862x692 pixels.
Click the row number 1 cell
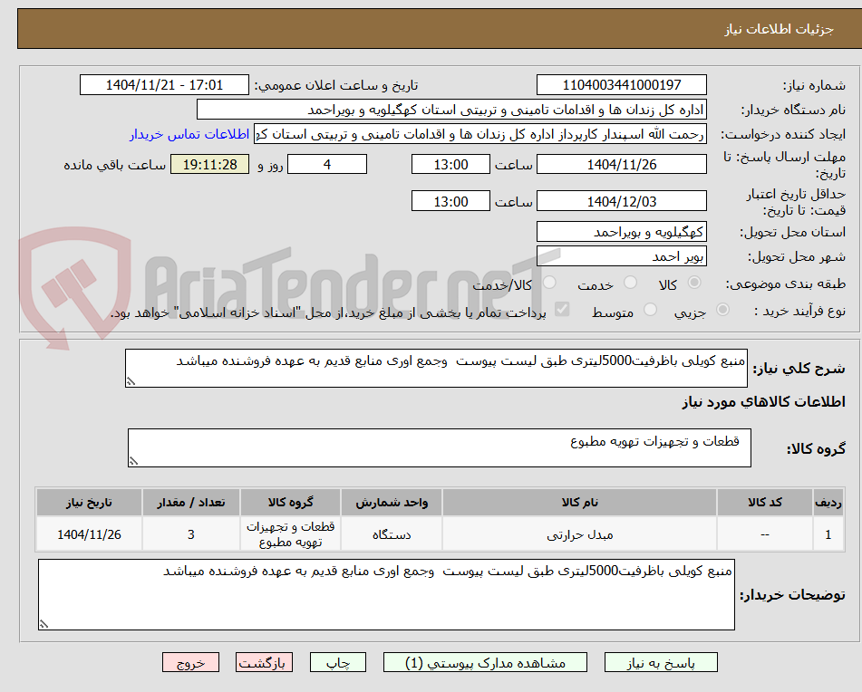point(828,534)
